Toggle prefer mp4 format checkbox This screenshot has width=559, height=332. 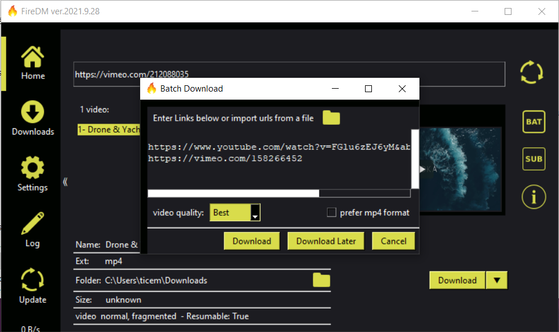click(x=331, y=212)
